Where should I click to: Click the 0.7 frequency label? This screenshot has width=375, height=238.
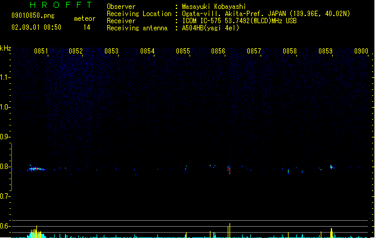pos(5,196)
